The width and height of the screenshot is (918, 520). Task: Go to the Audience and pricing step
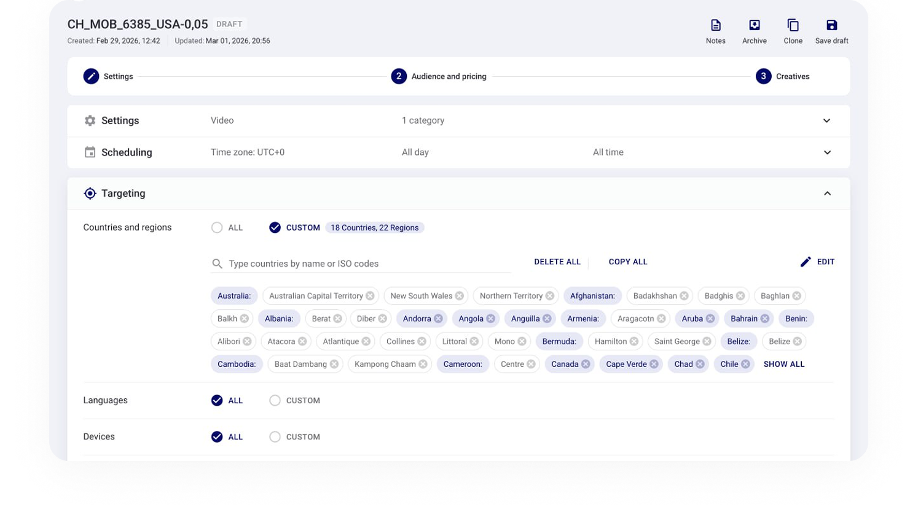[x=399, y=76]
